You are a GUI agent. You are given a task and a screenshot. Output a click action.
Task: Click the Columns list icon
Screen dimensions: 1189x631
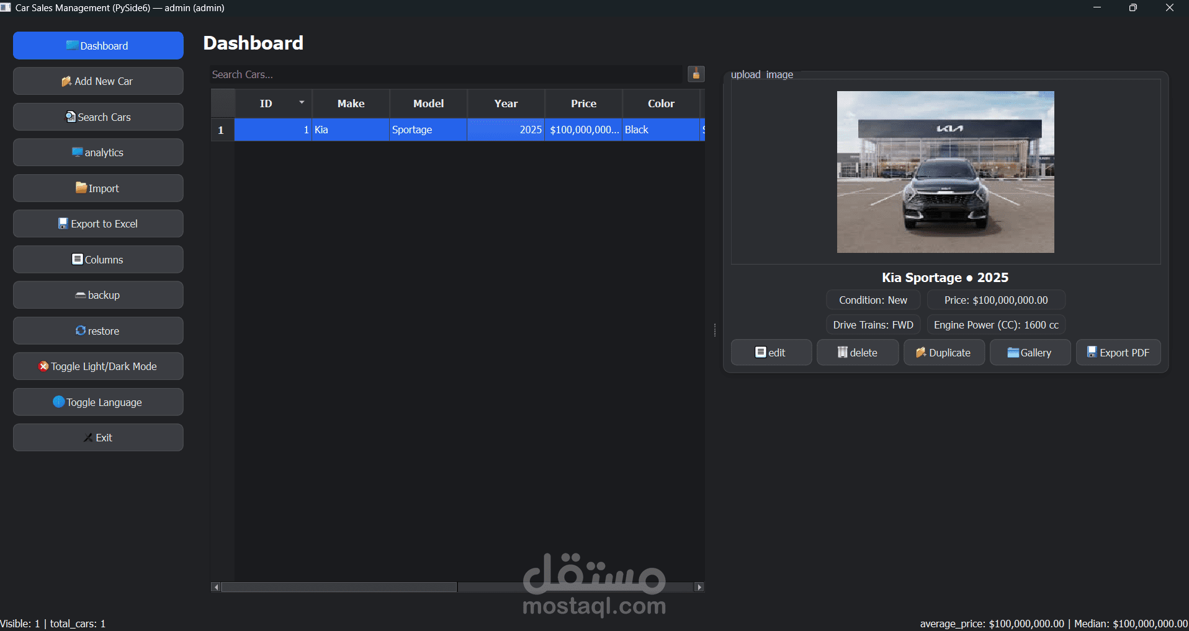[x=78, y=259]
